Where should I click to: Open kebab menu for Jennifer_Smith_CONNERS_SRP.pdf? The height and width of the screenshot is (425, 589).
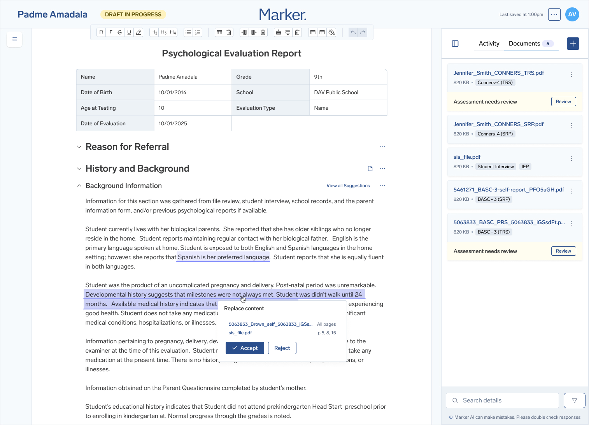tap(571, 126)
